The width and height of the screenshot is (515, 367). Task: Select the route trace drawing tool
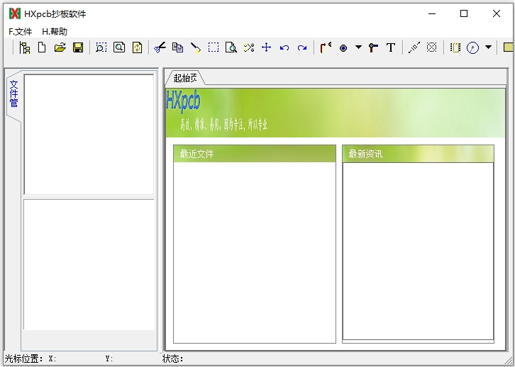(326, 48)
